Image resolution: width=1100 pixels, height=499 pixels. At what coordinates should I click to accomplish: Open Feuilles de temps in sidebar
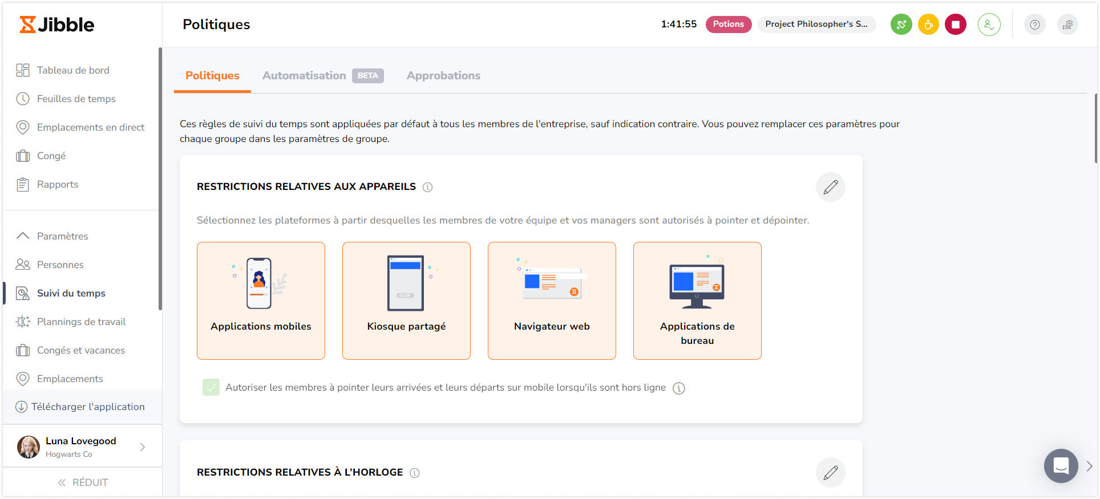coord(76,99)
